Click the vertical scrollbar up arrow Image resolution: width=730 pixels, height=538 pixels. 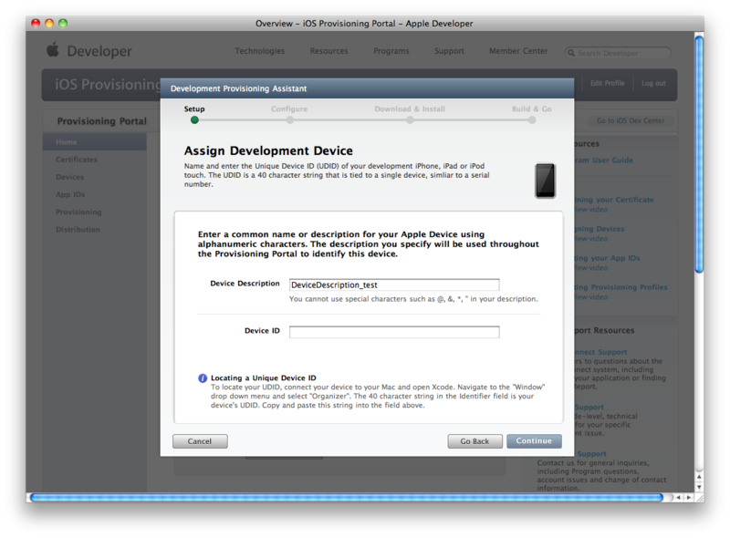(x=699, y=477)
